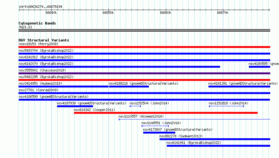Click the 9q21.11 cytogenetic band label
The width and height of the screenshot is (279, 158).
click(25, 27)
